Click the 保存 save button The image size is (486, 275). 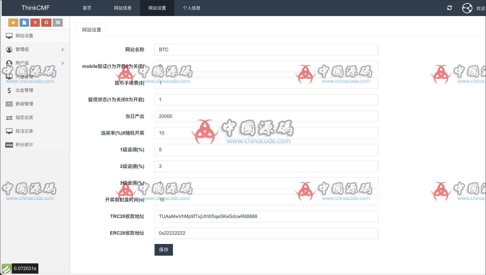click(x=164, y=250)
